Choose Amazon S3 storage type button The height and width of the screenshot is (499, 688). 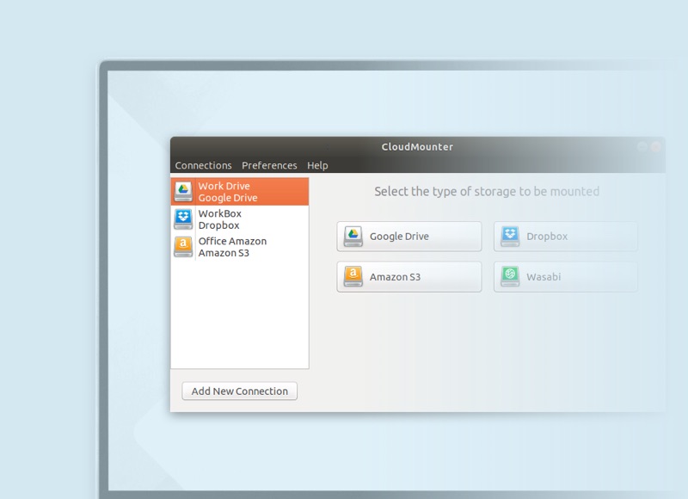click(409, 277)
